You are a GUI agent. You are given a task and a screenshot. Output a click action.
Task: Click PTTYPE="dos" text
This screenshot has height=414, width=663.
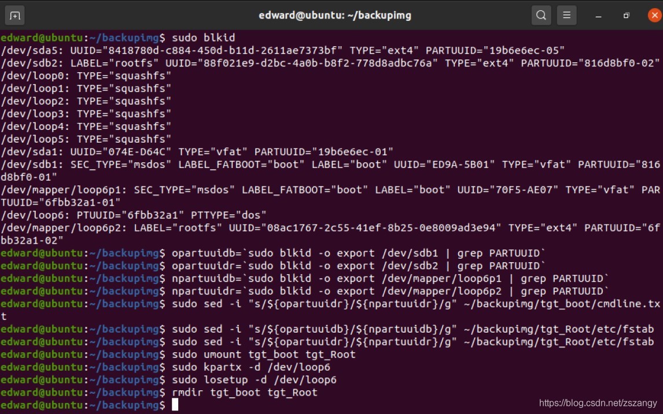[229, 215]
